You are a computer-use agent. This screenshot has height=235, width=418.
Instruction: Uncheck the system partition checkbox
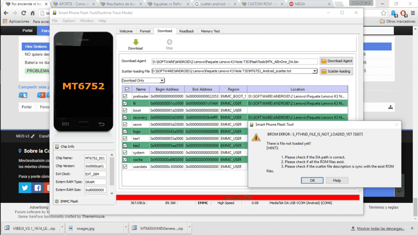(125, 152)
